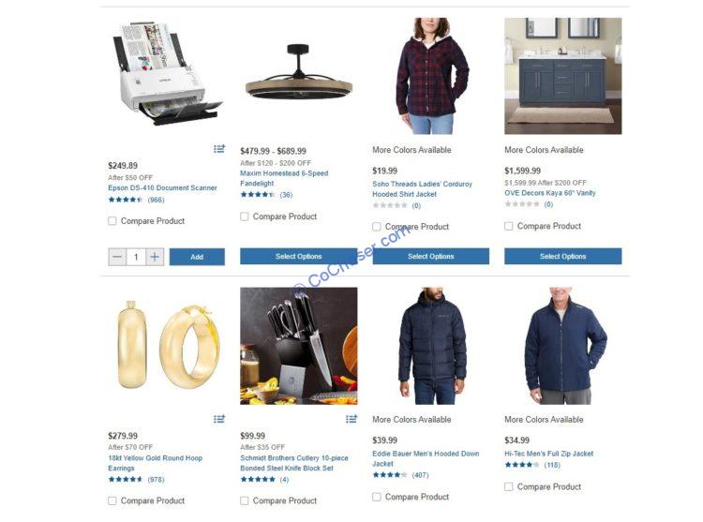This screenshot has width=703, height=522.
Task: Open the blue vanity product image
Action: pyautogui.click(x=563, y=76)
